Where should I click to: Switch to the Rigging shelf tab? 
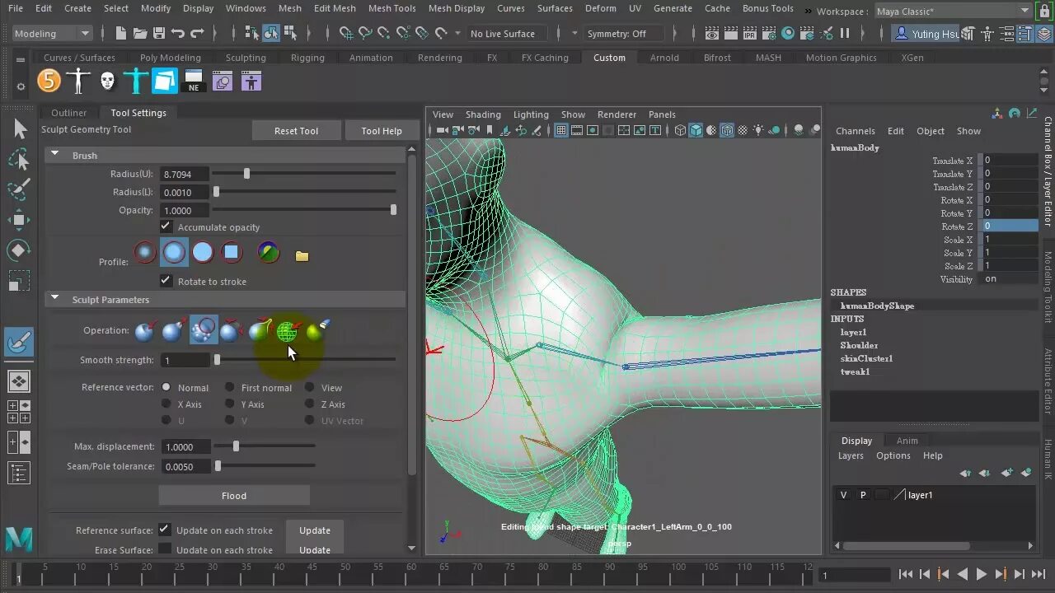tap(307, 58)
